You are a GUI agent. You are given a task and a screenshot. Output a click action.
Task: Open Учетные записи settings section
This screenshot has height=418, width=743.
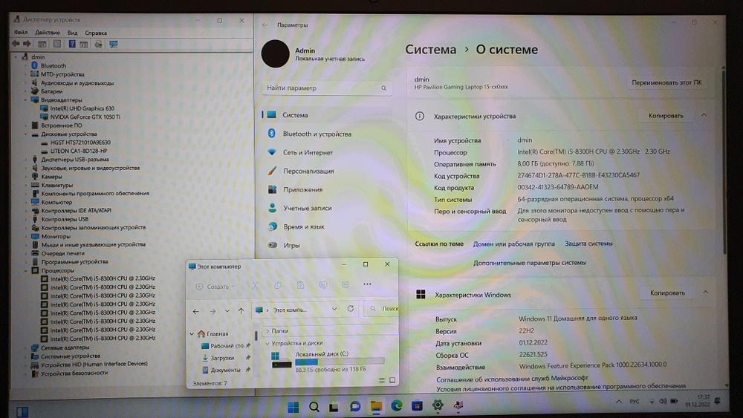tap(327, 208)
